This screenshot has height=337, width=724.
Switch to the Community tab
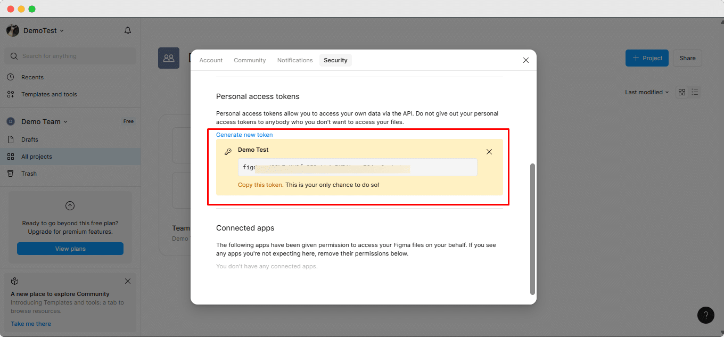click(250, 60)
